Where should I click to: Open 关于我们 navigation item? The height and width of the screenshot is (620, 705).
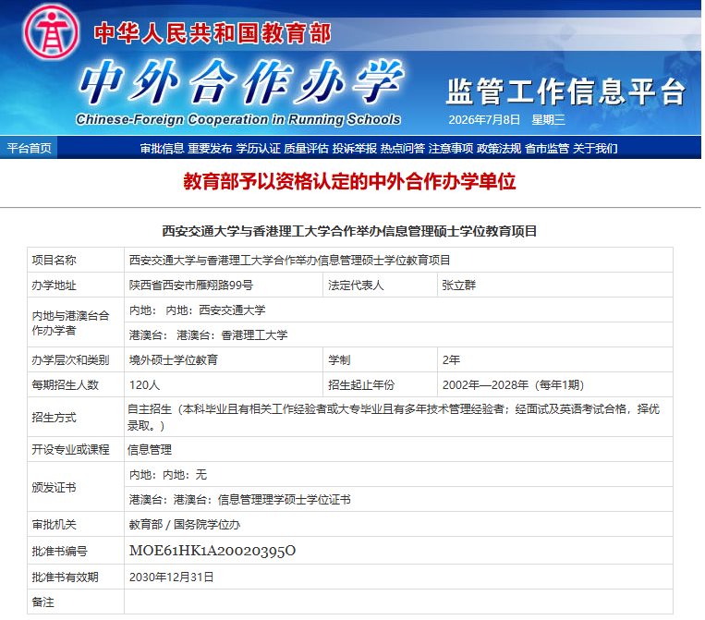pyautogui.click(x=595, y=149)
